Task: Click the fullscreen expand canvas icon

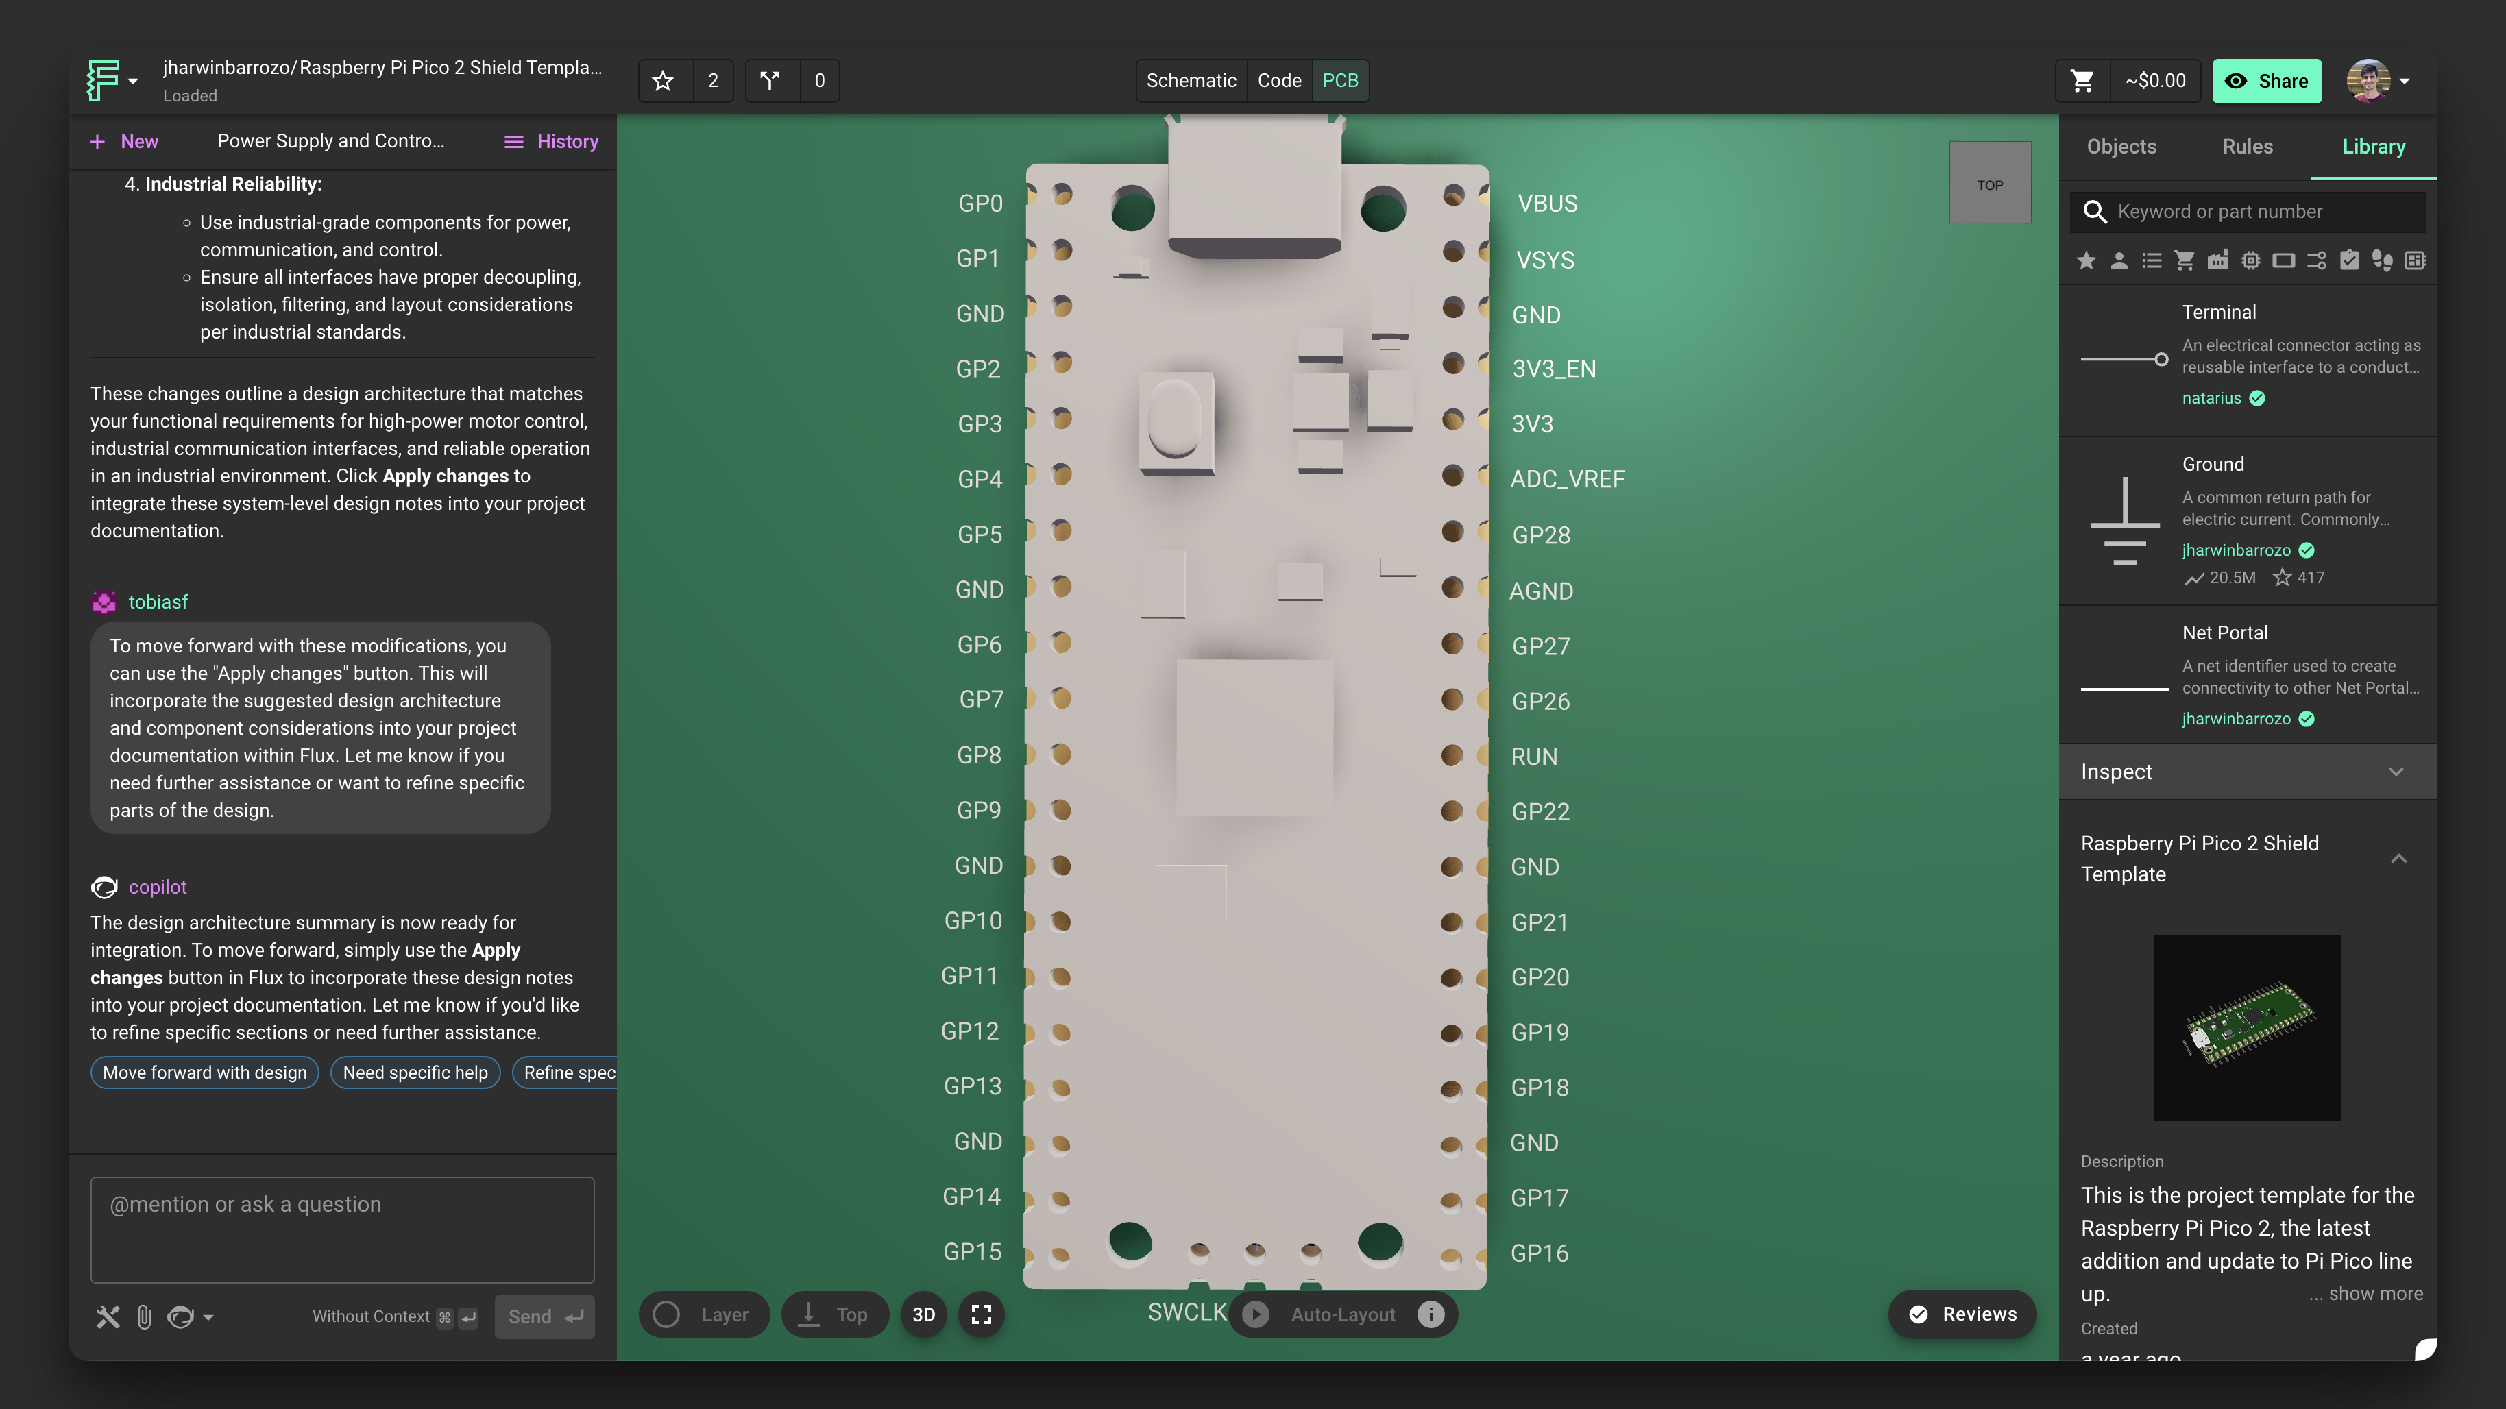Action: [982, 1314]
